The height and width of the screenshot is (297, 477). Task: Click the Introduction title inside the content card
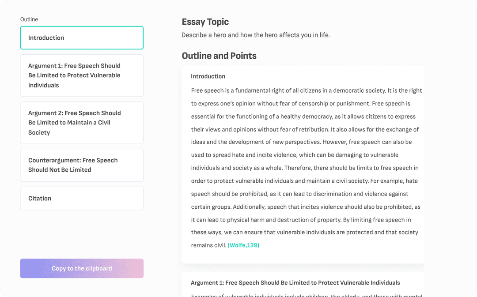(208, 76)
